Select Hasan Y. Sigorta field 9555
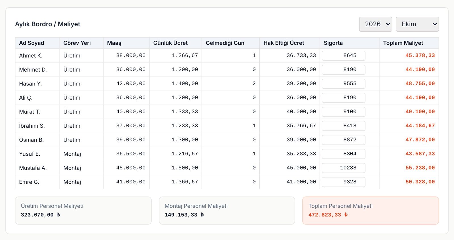Viewport: 454px width, 240px height. [x=344, y=84]
